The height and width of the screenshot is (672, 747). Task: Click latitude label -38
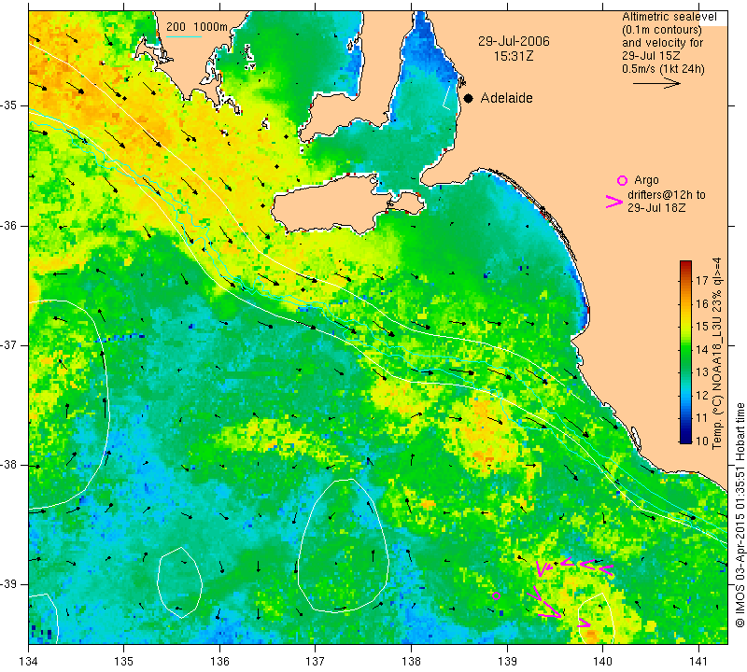click(9, 465)
